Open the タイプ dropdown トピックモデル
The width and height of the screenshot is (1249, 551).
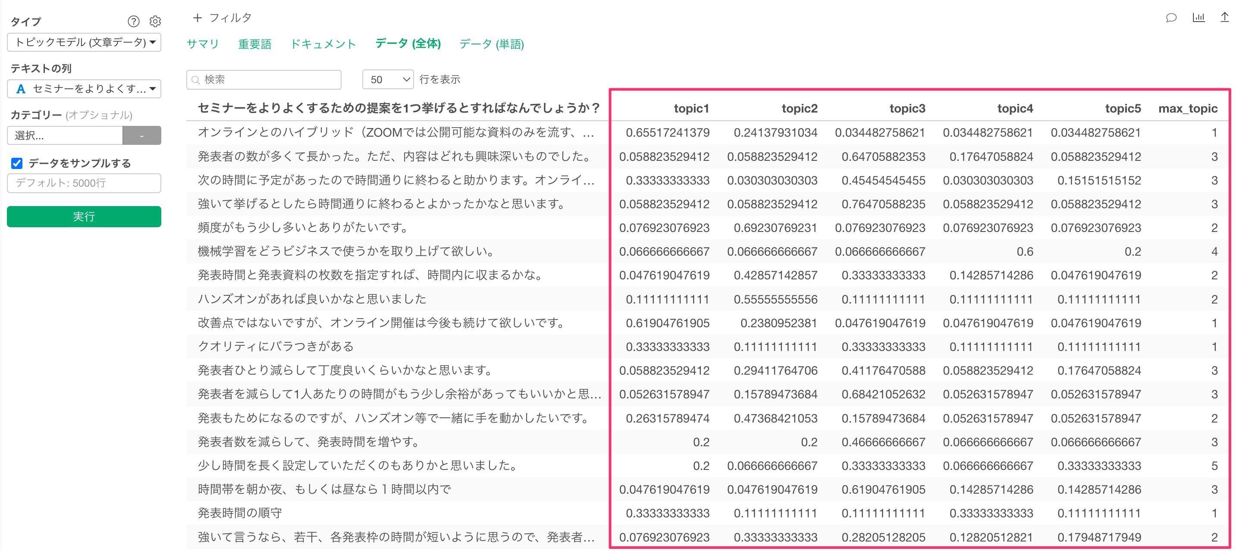[x=84, y=42]
